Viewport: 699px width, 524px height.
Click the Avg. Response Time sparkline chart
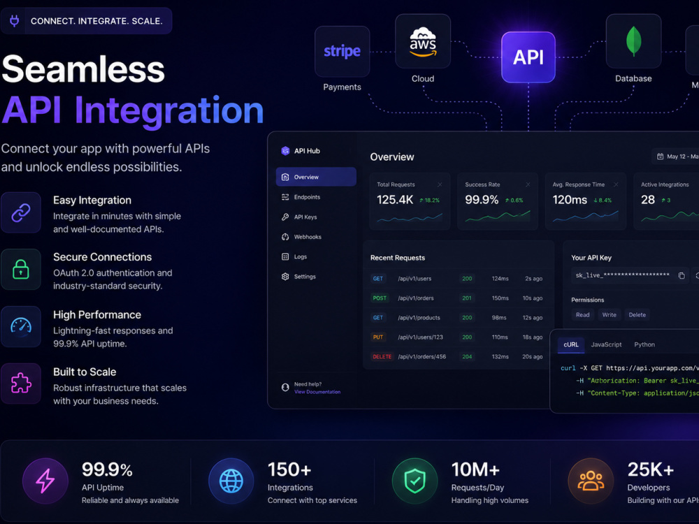pos(585,217)
